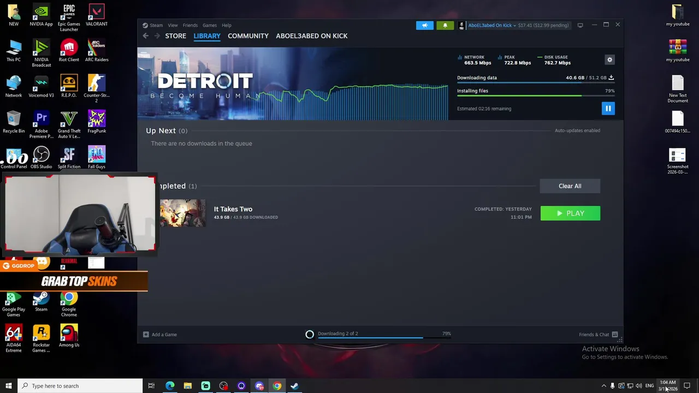
Task: Open the Steam announcements megaphone button
Action: pyautogui.click(x=425, y=25)
